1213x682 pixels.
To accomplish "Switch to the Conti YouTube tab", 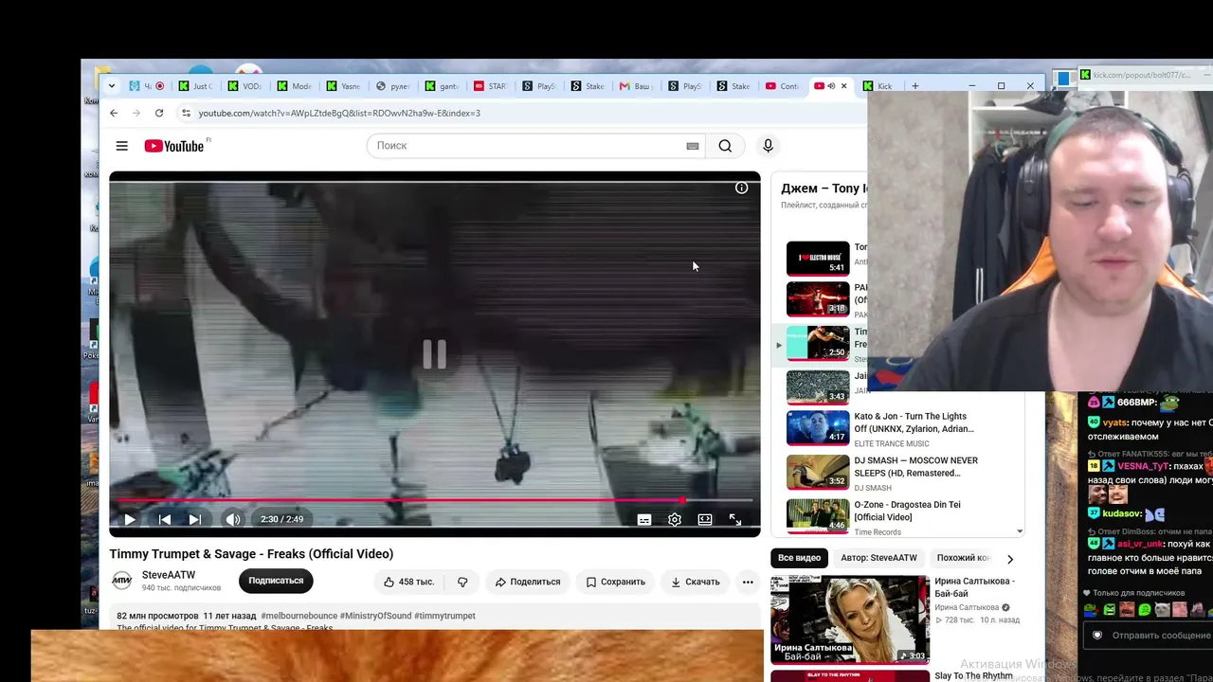I will point(783,86).
